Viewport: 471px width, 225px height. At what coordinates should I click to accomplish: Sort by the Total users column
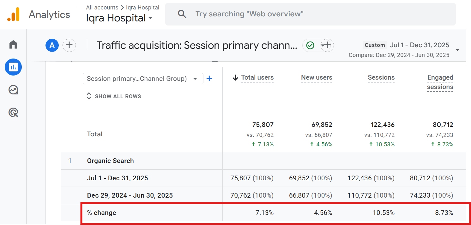pyautogui.click(x=257, y=78)
